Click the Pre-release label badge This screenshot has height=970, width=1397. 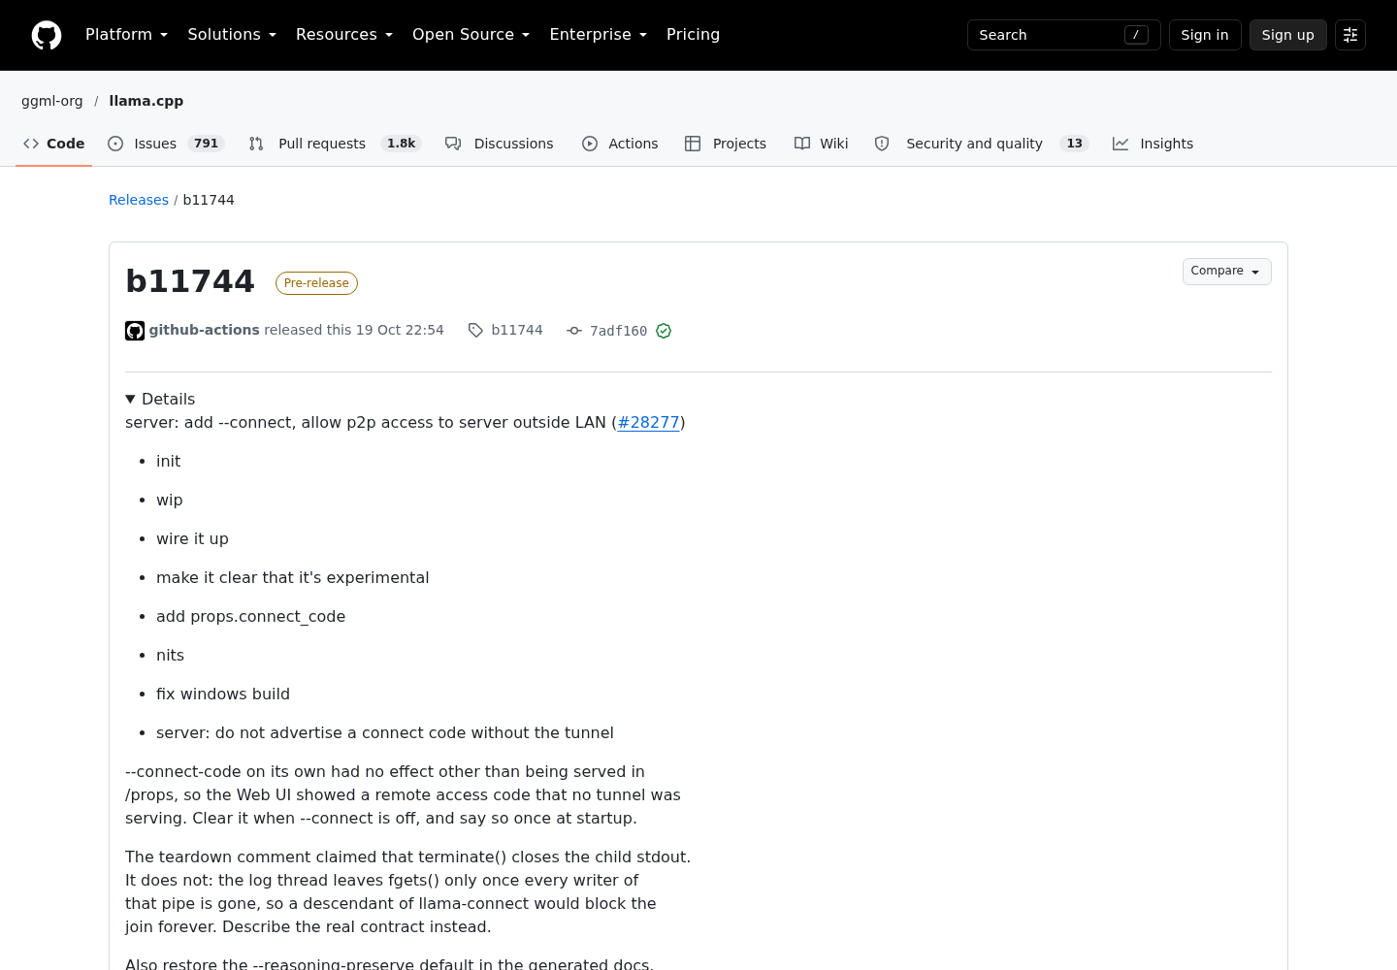point(316,283)
